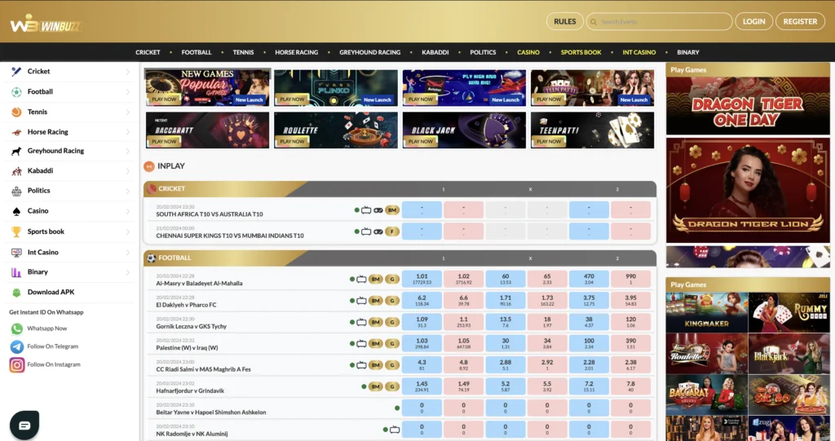Click the REGISTER button

click(800, 21)
